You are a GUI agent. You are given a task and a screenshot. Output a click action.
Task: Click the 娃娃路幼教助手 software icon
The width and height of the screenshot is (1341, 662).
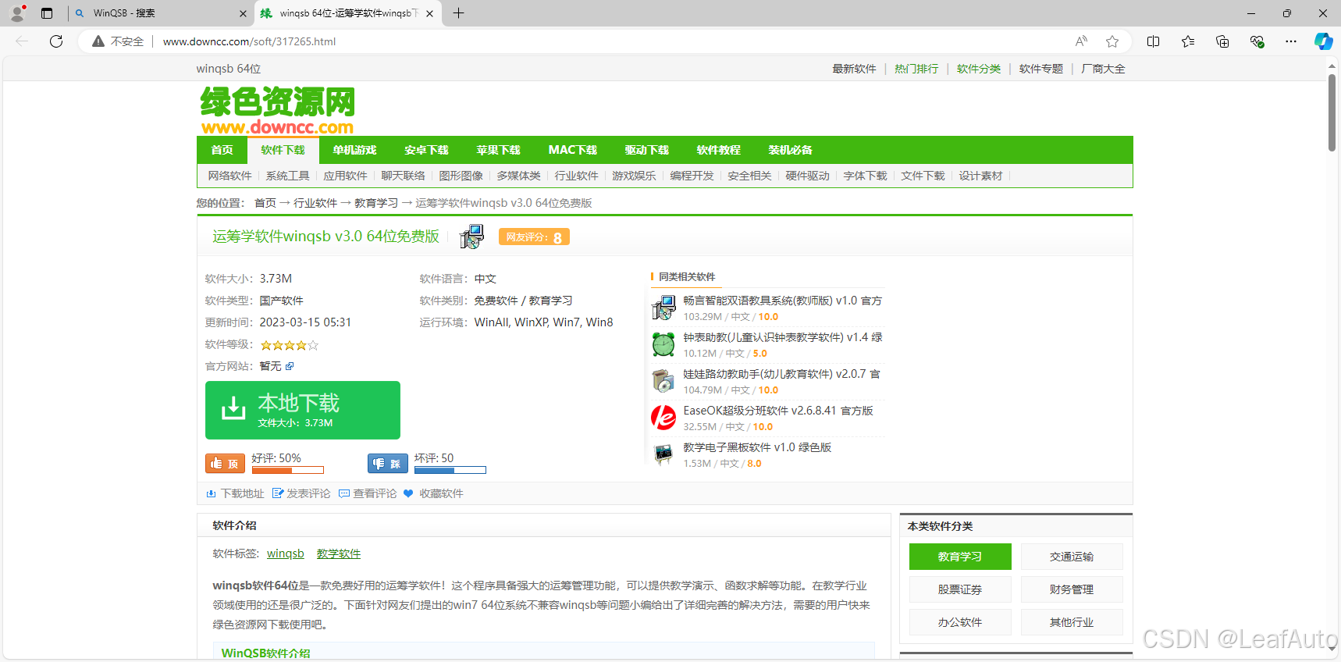663,381
